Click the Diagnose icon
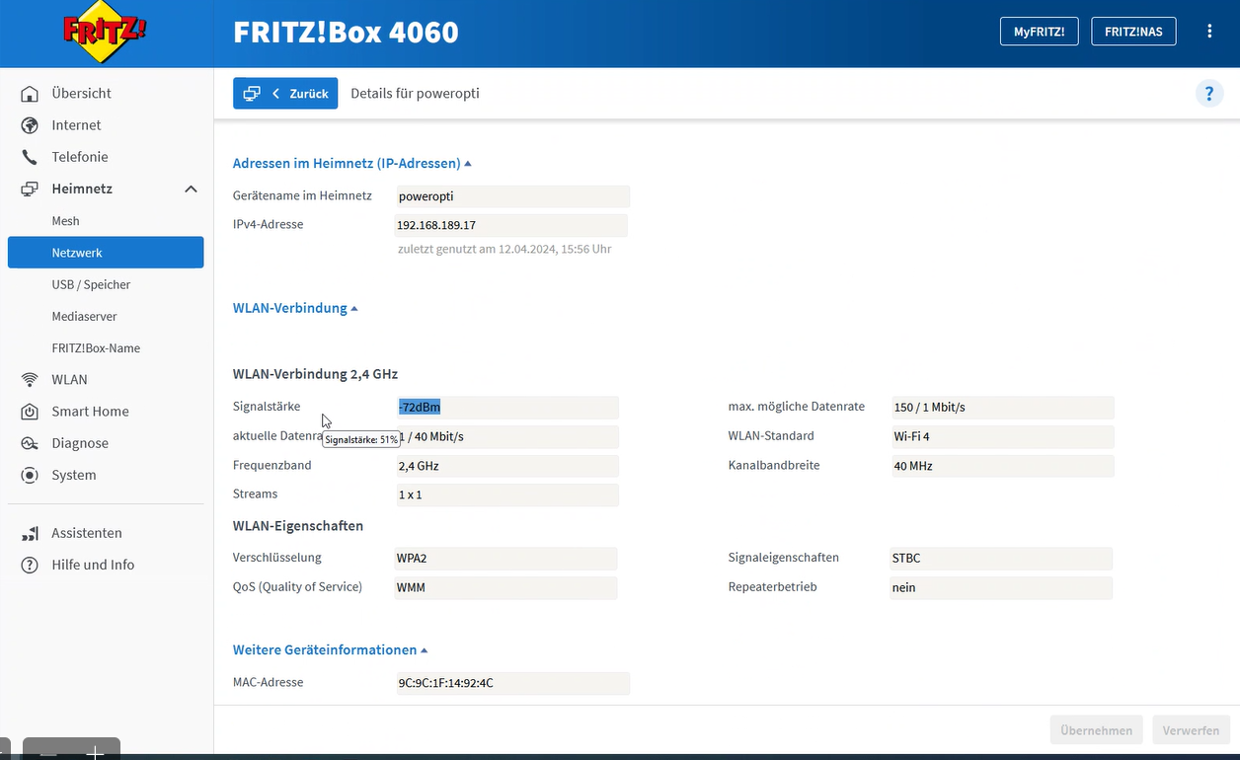Screen dimensions: 1240x760 [30, 443]
